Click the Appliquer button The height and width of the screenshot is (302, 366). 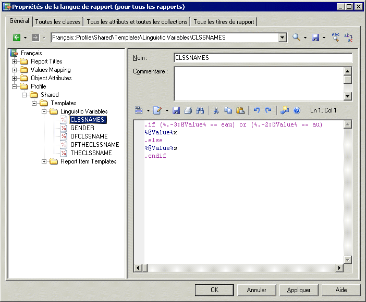click(x=299, y=290)
